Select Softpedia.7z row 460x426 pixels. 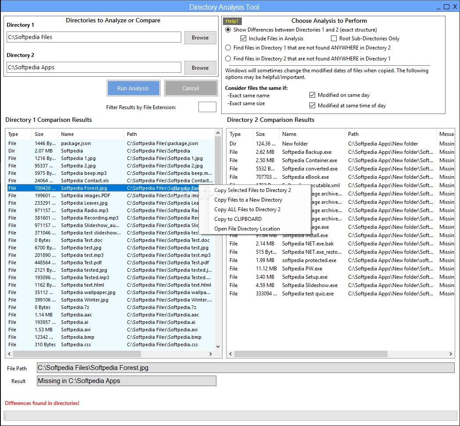click(x=111, y=307)
